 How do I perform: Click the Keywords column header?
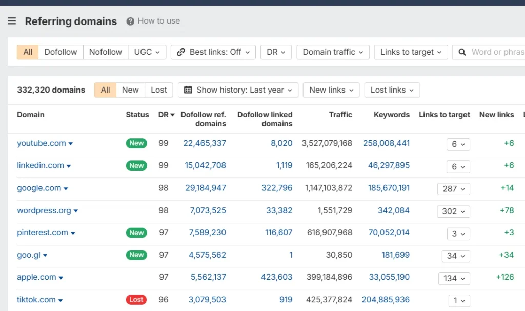391,115
